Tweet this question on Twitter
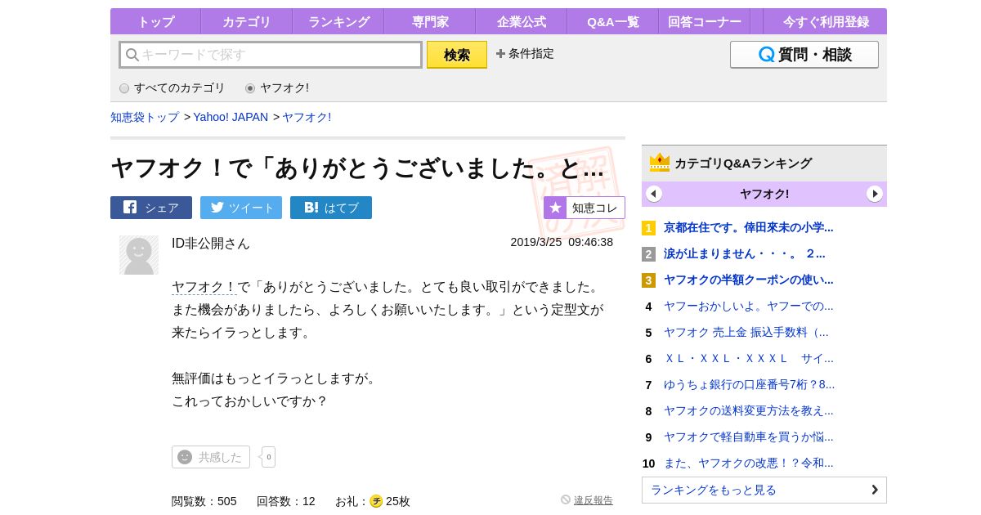Screen dimensions: 981x515 coord(241,208)
